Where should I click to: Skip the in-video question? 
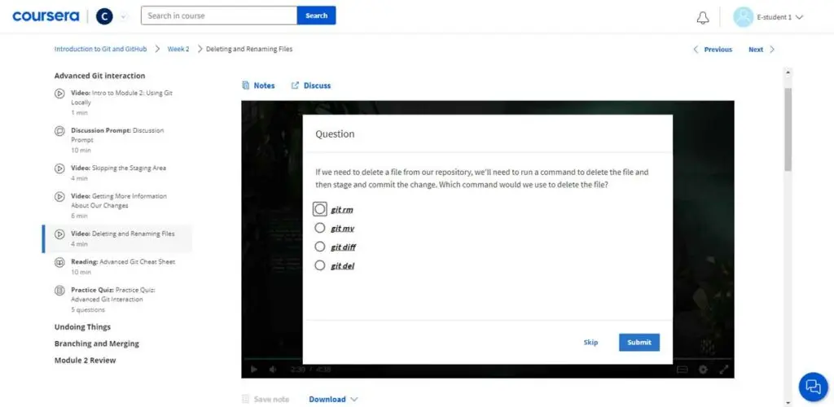591,342
